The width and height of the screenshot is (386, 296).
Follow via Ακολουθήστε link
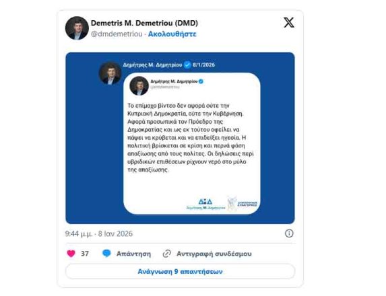pos(172,34)
